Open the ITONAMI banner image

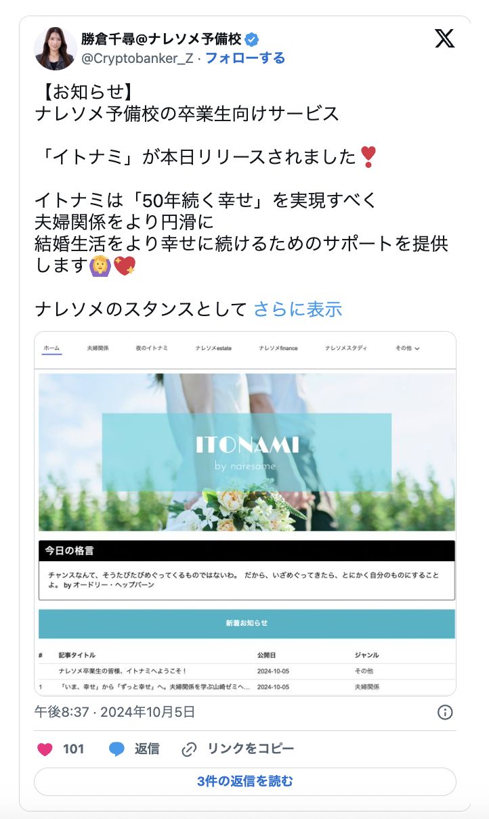pos(247,452)
